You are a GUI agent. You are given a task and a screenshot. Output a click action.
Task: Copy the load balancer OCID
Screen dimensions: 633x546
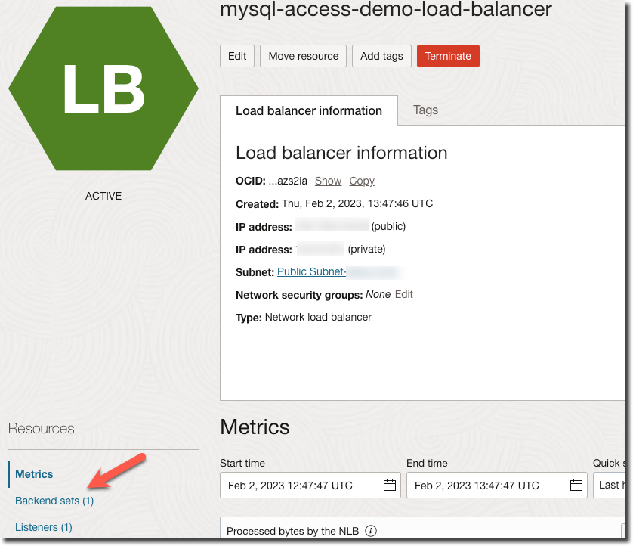[x=361, y=181]
